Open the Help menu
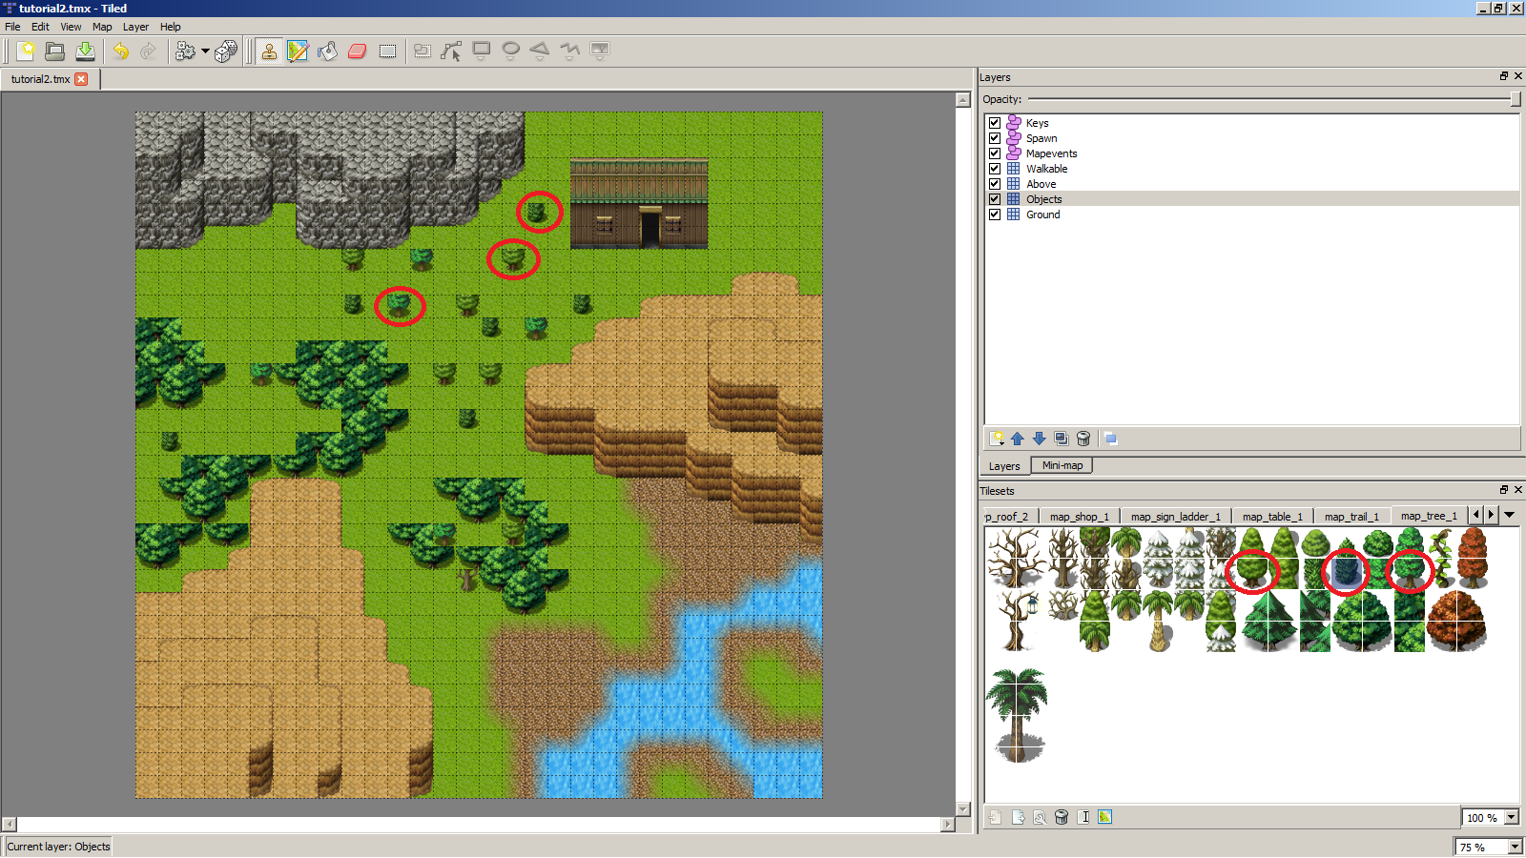1526x858 pixels. pyautogui.click(x=171, y=27)
